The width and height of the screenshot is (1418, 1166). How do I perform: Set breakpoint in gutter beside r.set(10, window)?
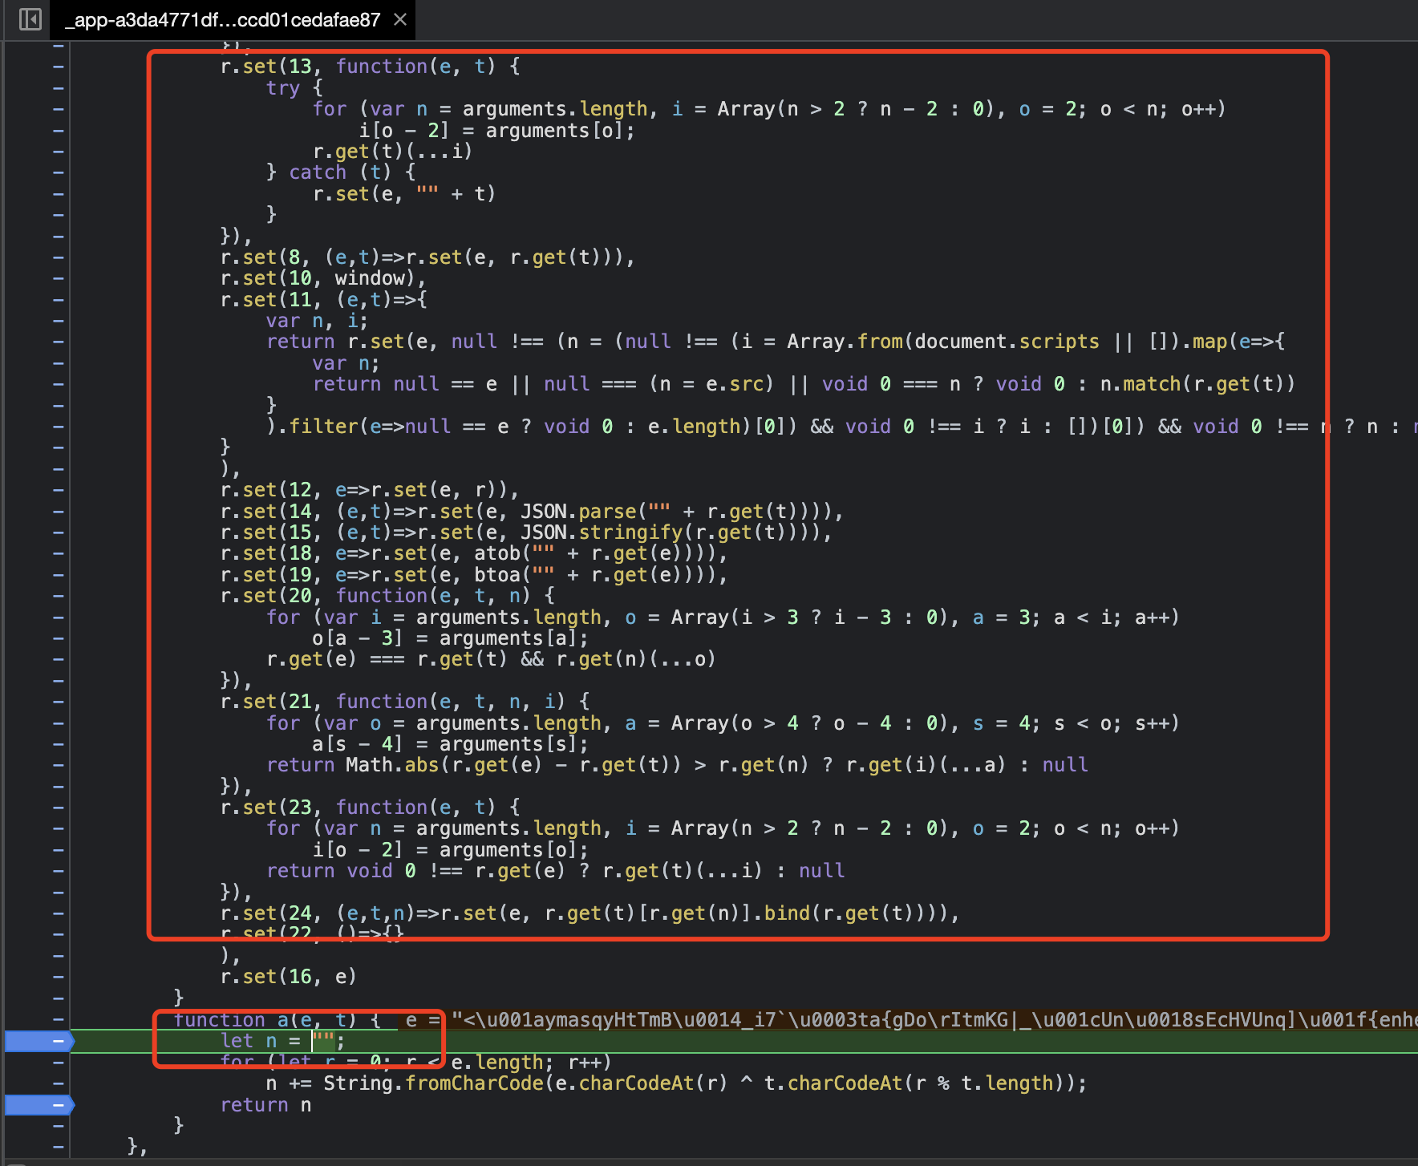pyautogui.click(x=58, y=278)
